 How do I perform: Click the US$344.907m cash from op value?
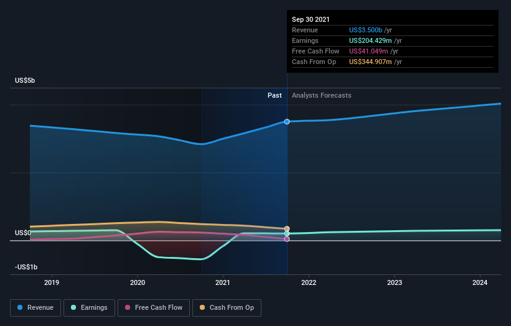pyautogui.click(x=370, y=62)
